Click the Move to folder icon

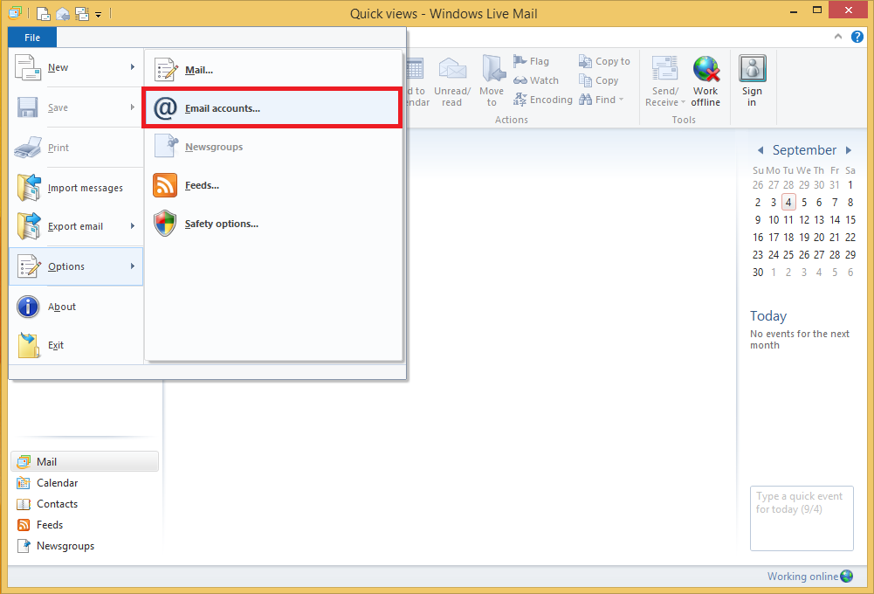point(492,70)
